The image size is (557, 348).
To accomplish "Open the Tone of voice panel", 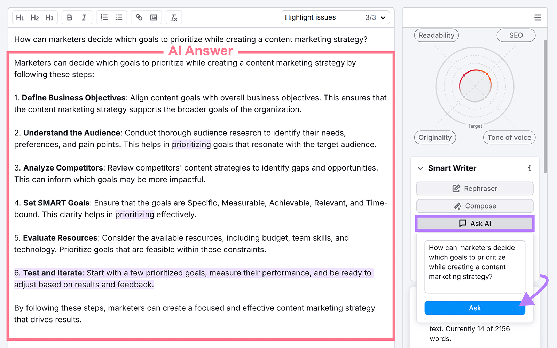I will [x=509, y=137].
